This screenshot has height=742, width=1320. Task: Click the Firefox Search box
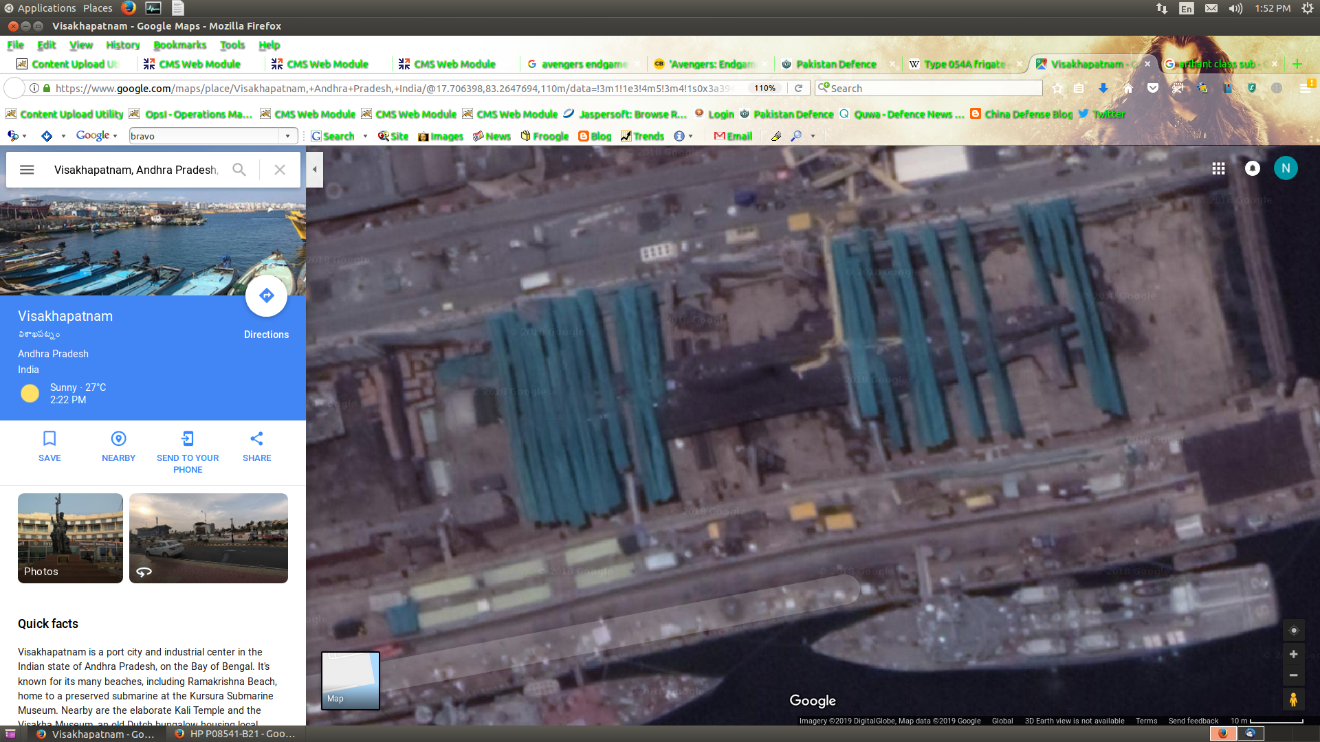tap(928, 88)
